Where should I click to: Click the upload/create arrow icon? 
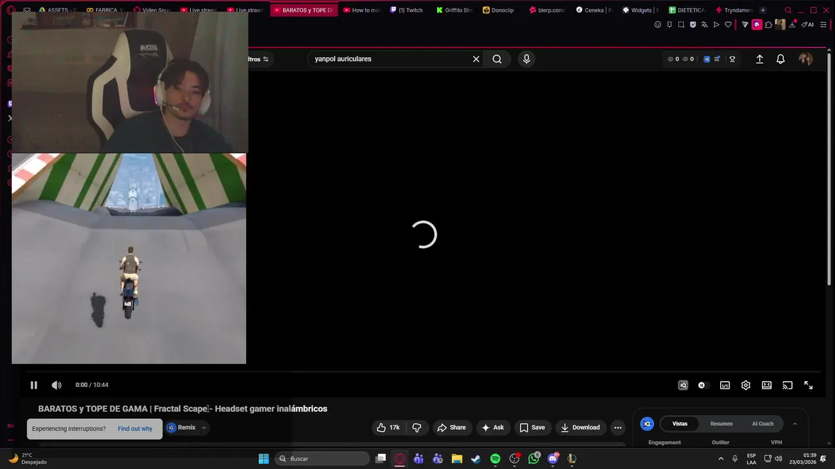pyautogui.click(x=759, y=59)
